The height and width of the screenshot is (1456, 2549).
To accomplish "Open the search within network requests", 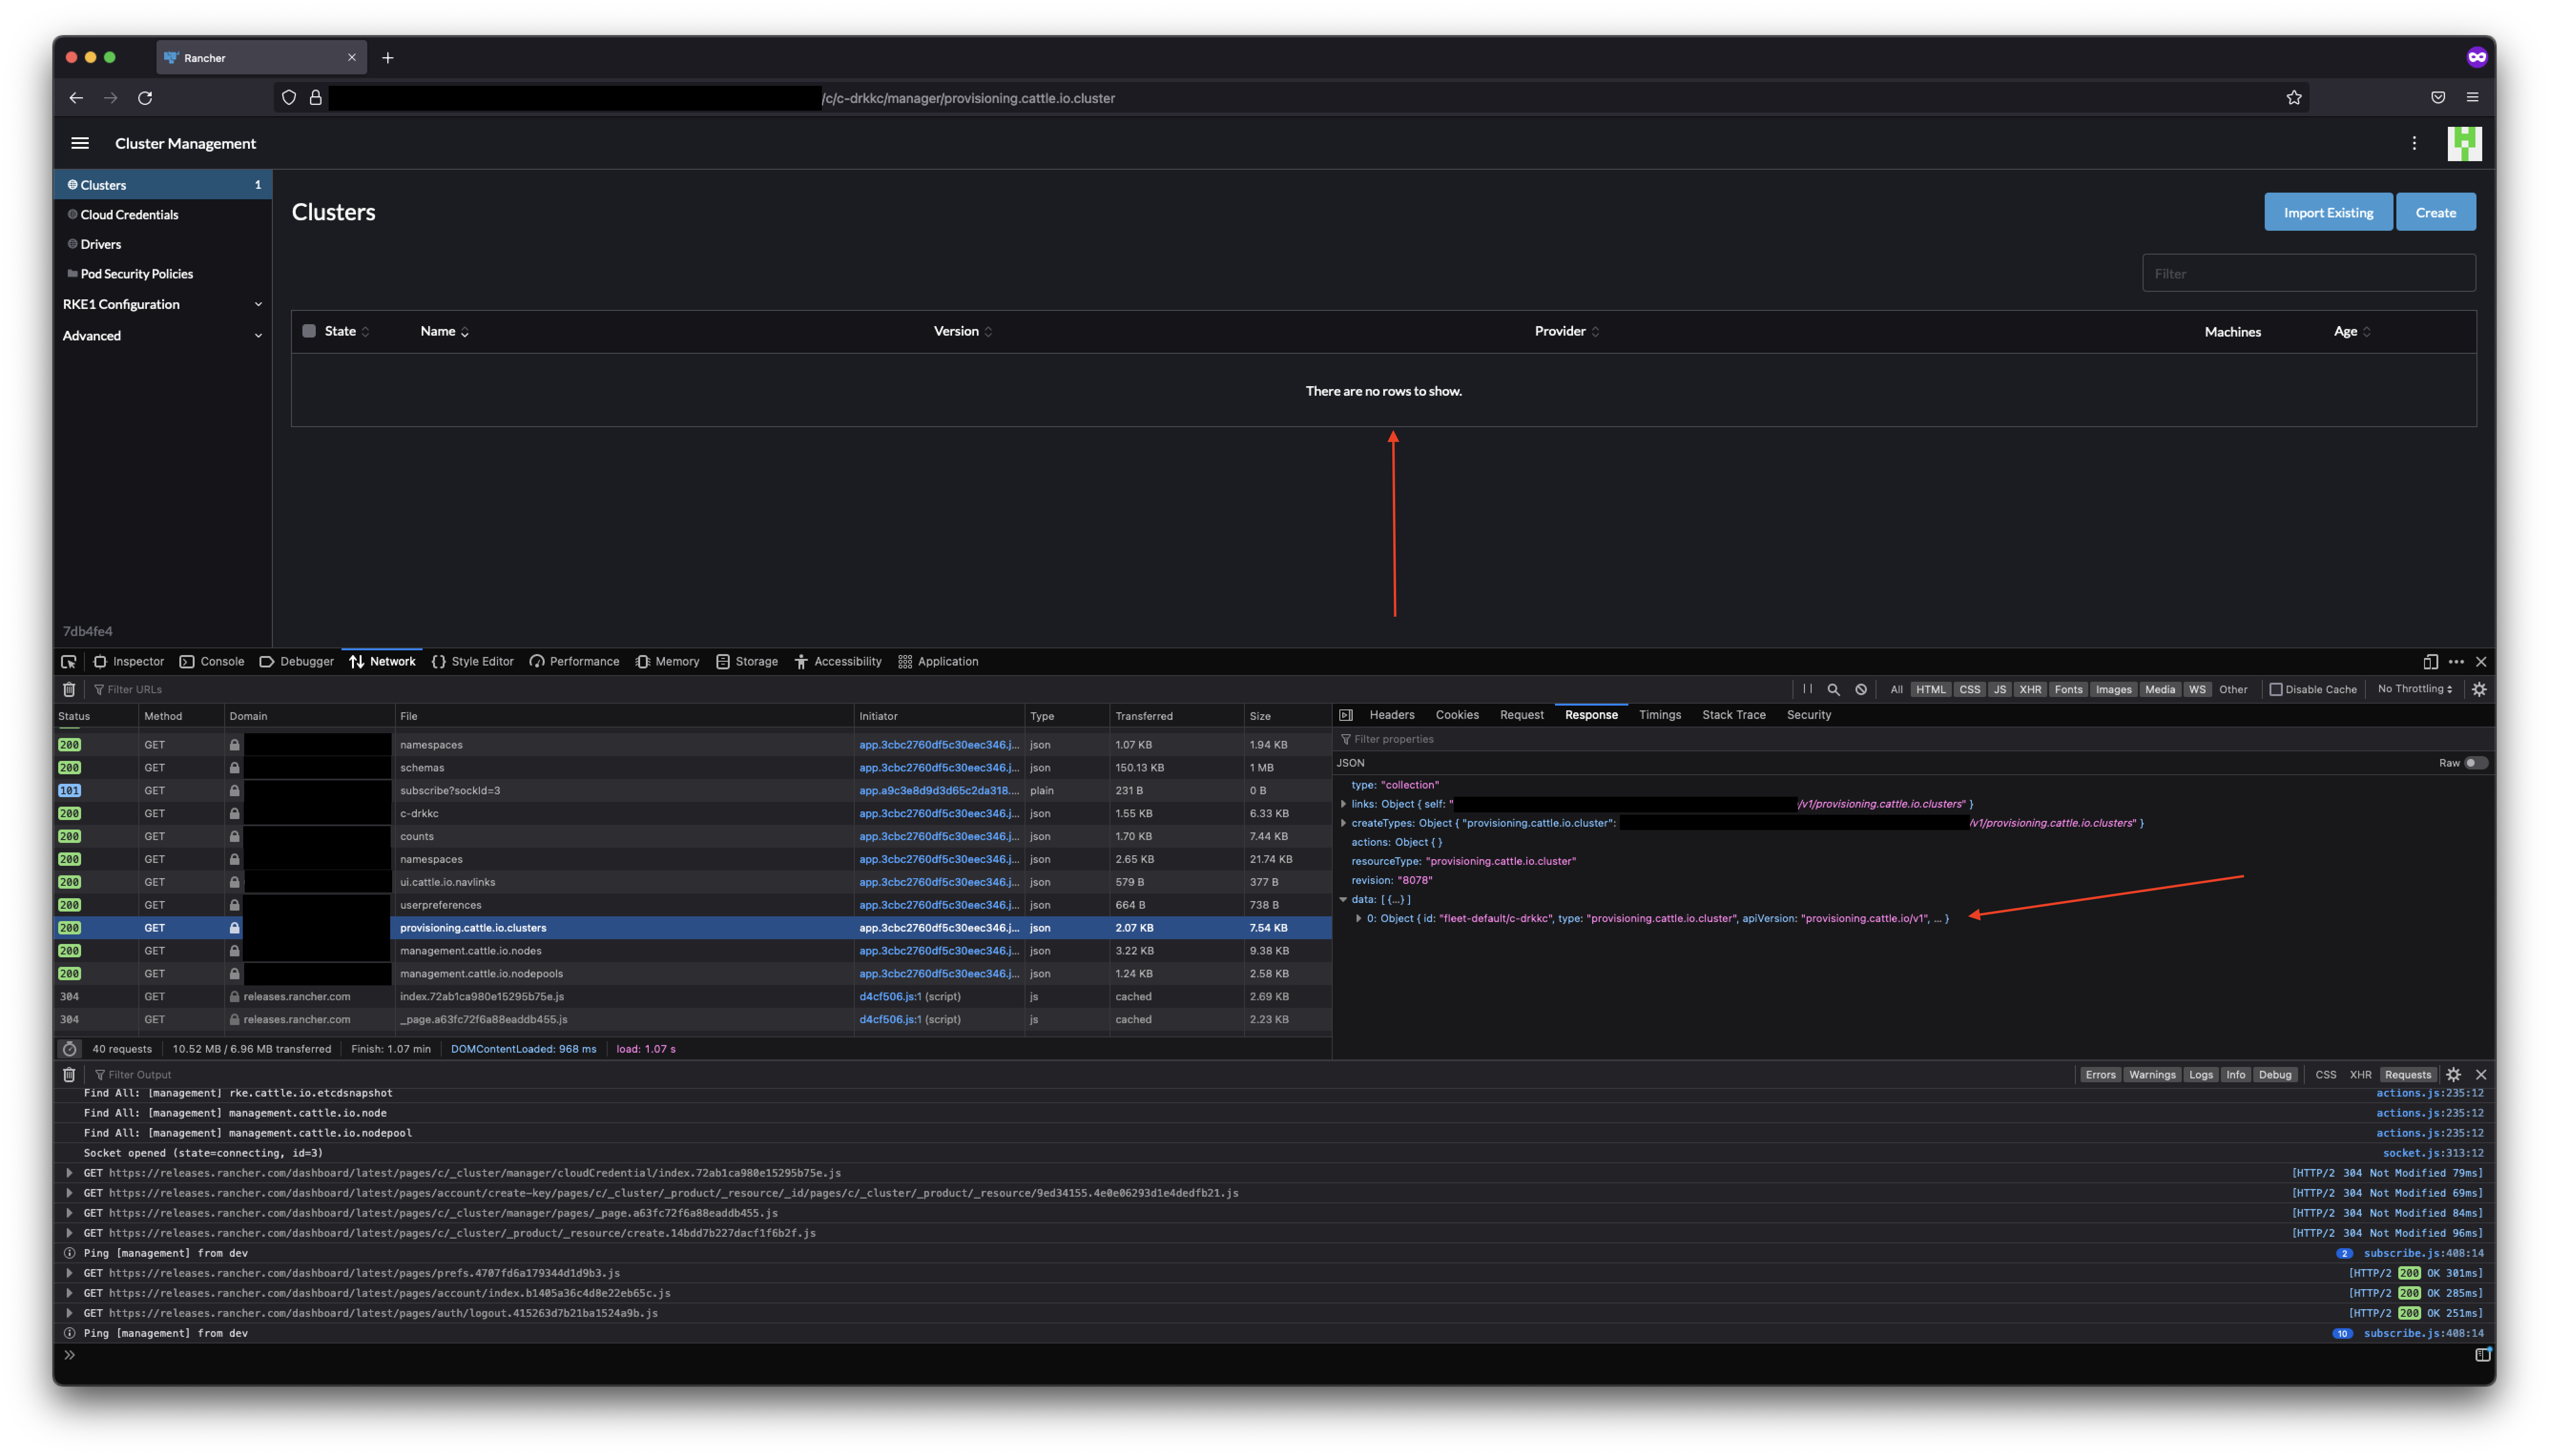I will tap(1833, 689).
